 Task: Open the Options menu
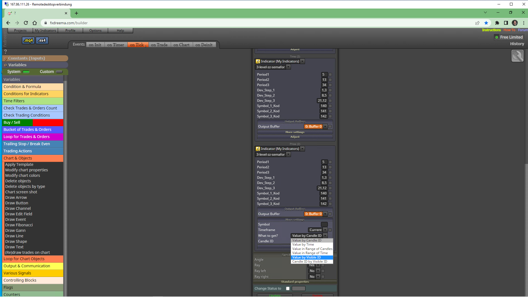tap(95, 31)
